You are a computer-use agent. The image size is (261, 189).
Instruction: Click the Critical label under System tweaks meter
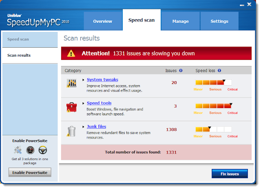tap(232, 89)
